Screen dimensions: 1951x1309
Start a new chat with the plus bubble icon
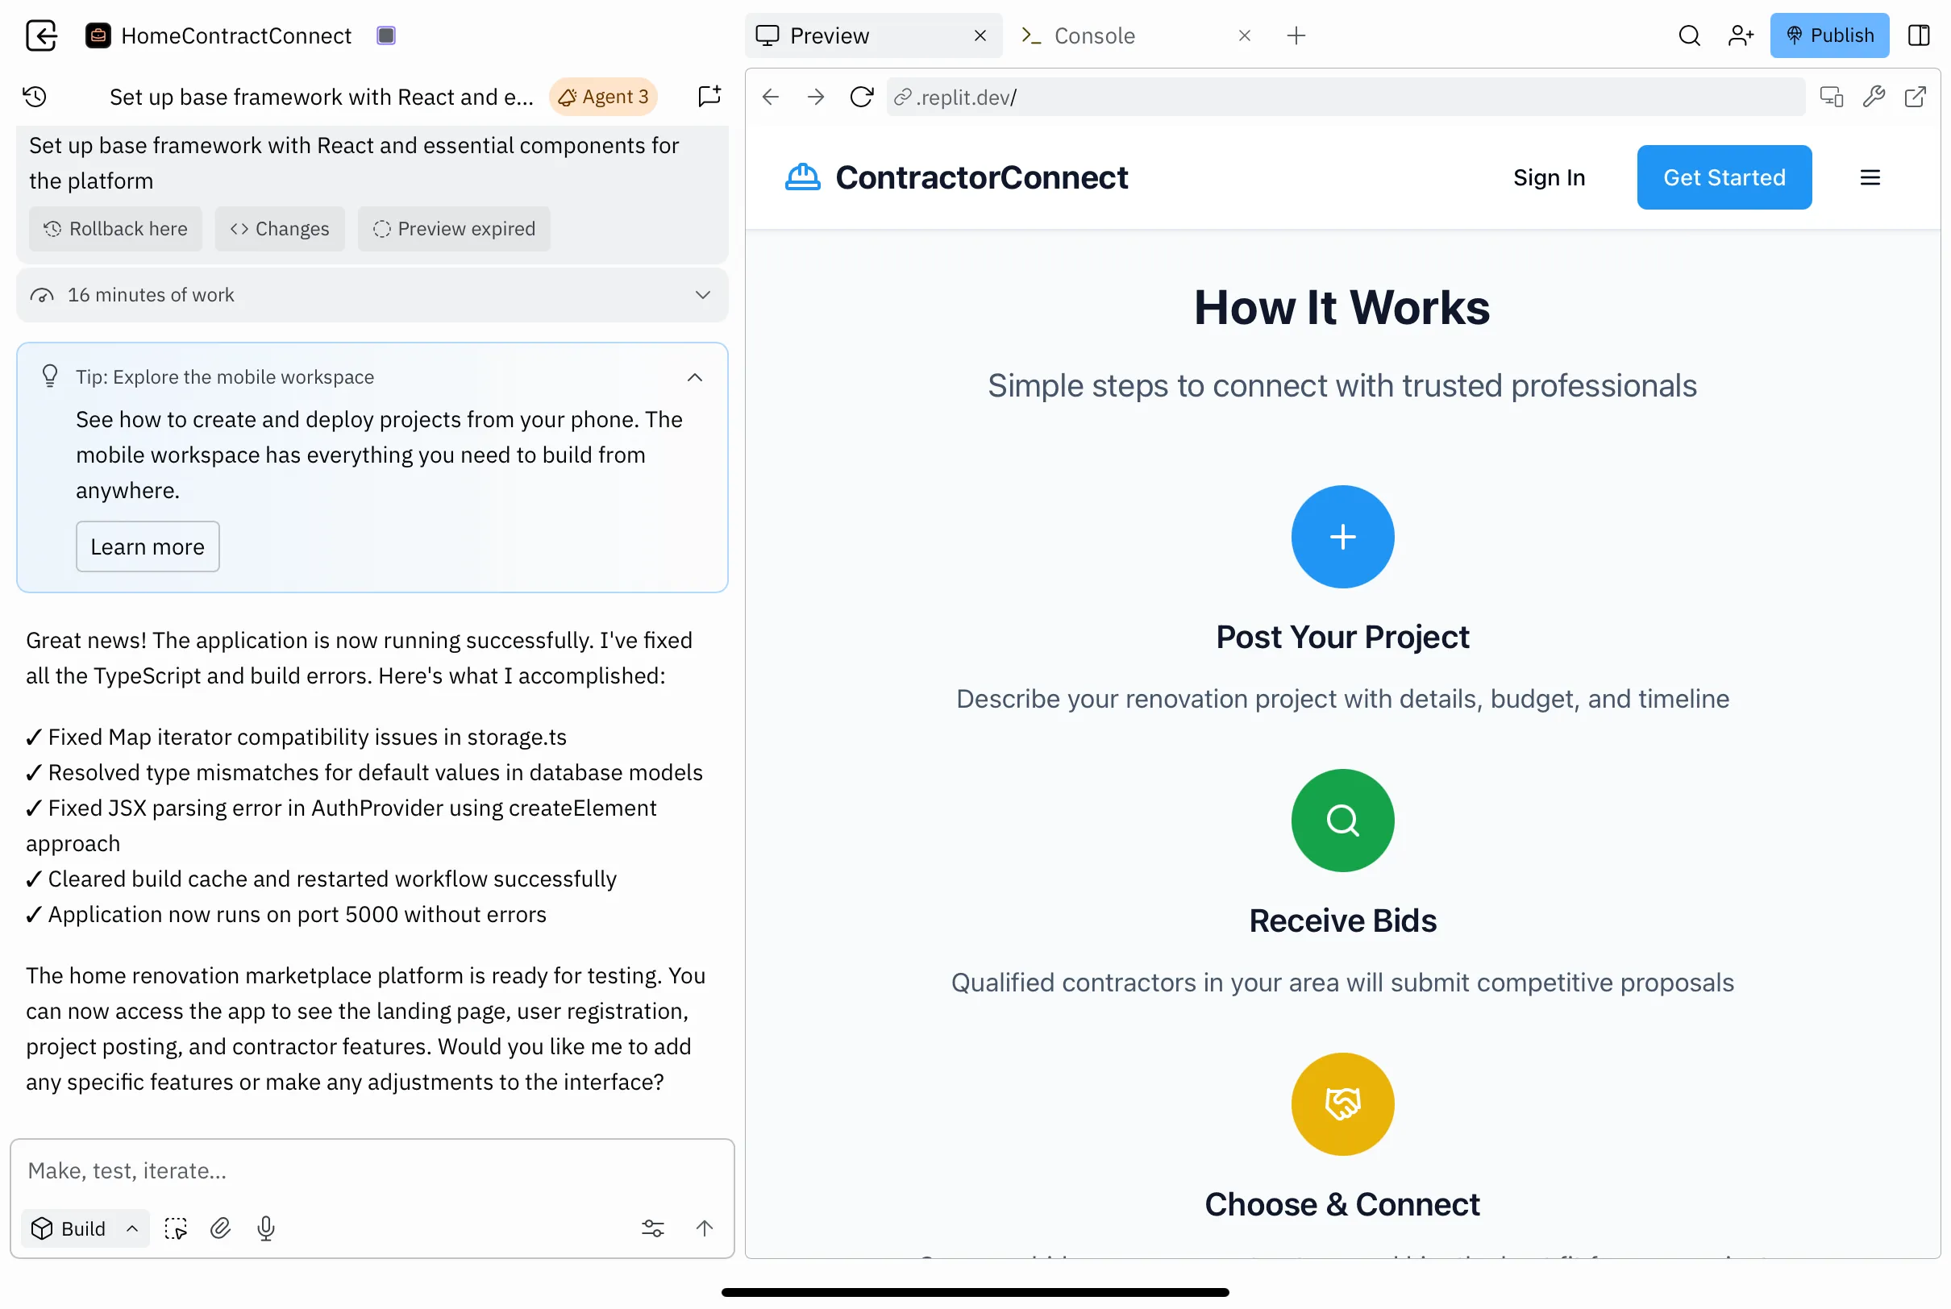click(x=709, y=97)
